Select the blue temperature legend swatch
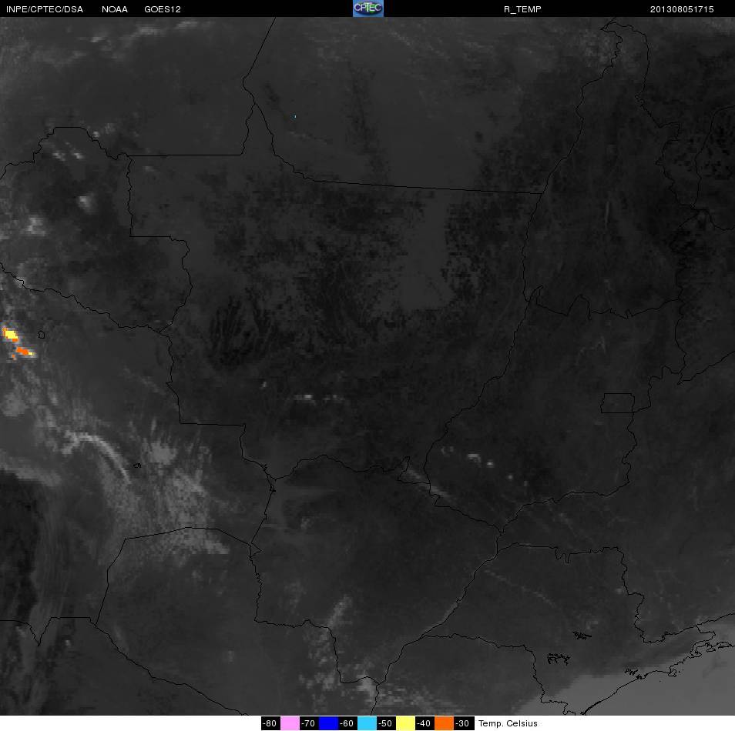Viewport: 735px width, 731px height. (329, 723)
